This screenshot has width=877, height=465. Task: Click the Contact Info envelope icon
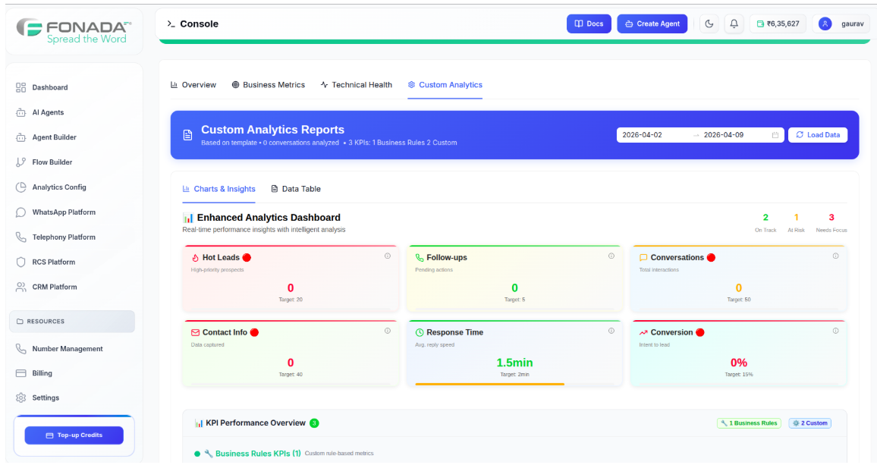pyautogui.click(x=195, y=333)
